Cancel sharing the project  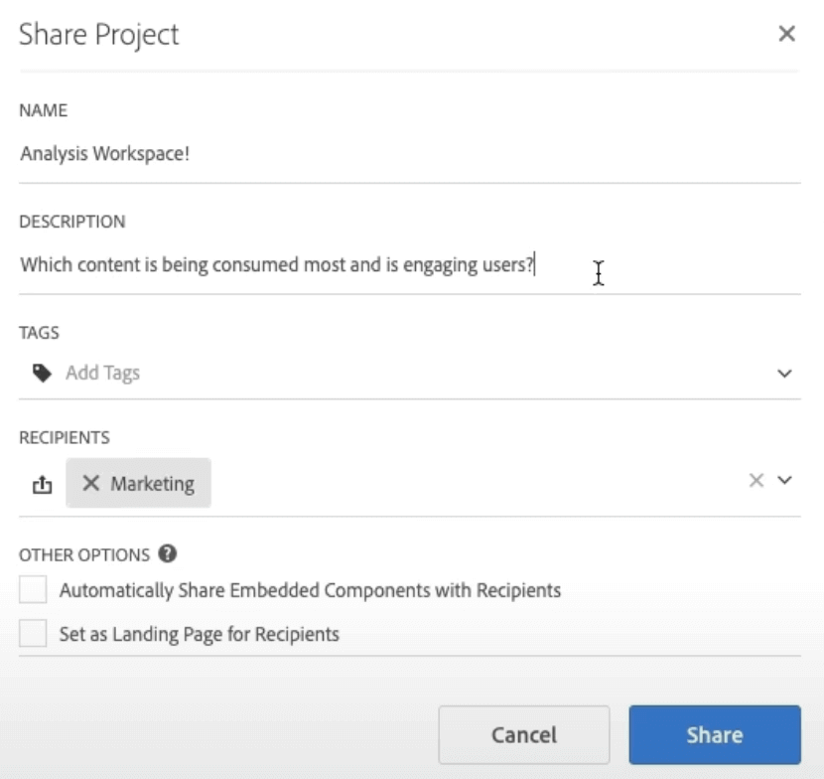click(x=523, y=734)
